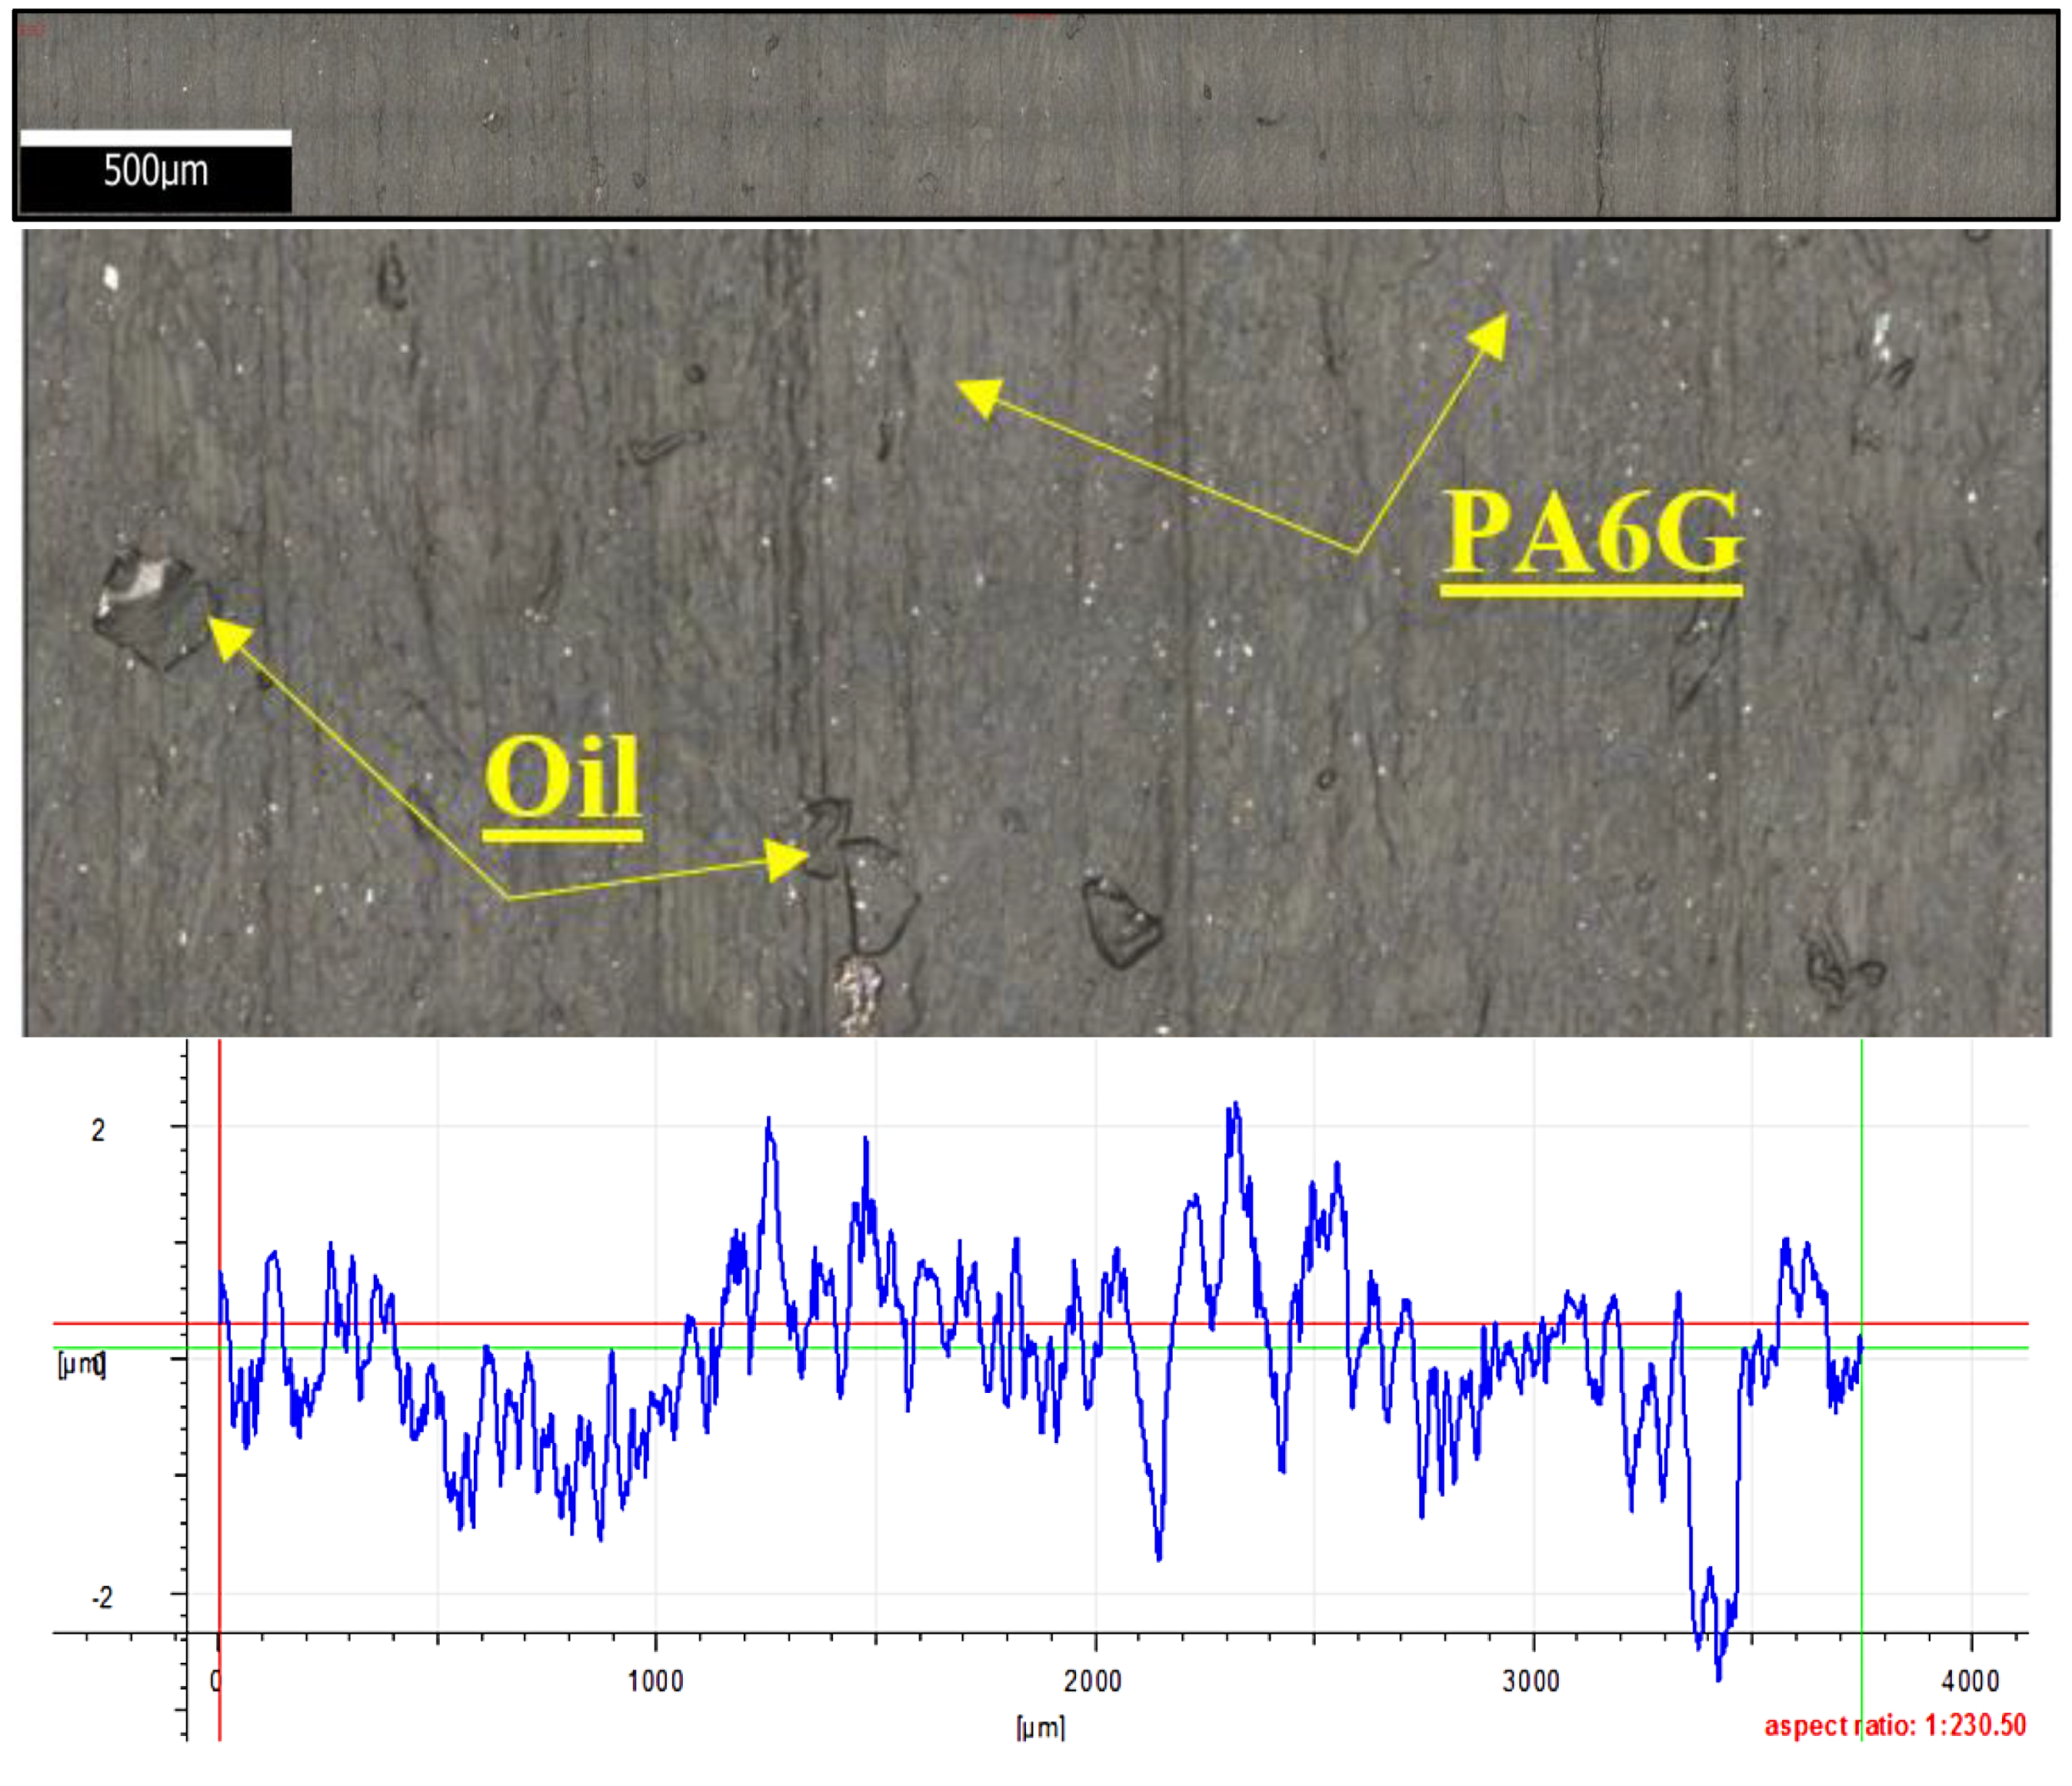Viewport: 2072px width, 1786px height.
Task: Click the red aspect ratio text
Action: coord(1895,1725)
